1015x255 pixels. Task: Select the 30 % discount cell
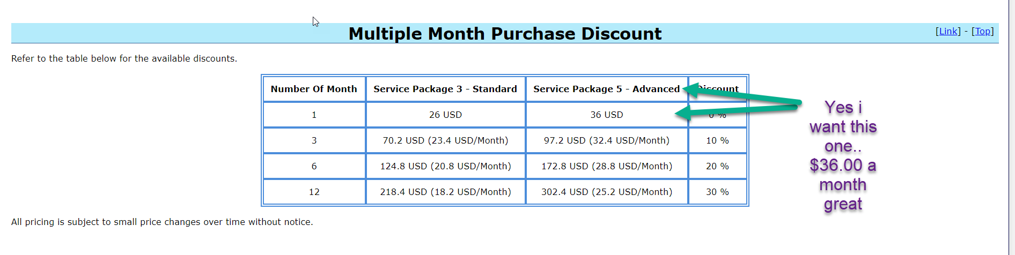pyautogui.click(x=717, y=192)
